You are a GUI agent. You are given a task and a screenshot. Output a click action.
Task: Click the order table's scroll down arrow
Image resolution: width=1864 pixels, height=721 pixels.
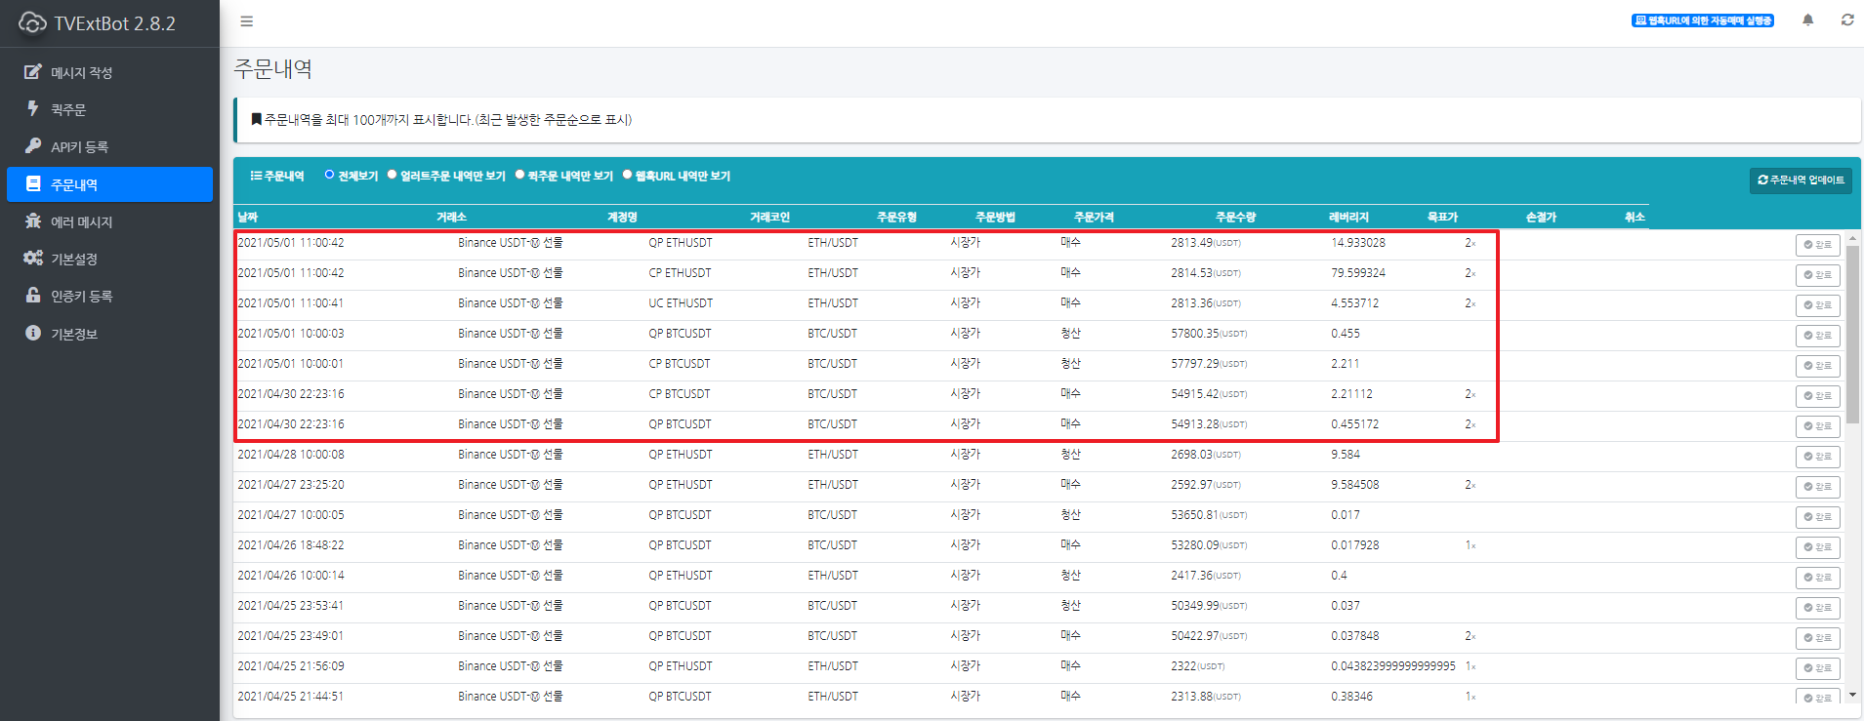tap(1852, 696)
